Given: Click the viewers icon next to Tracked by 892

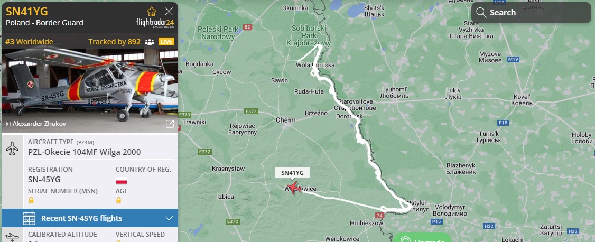Looking at the screenshot, I should coord(150,42).
